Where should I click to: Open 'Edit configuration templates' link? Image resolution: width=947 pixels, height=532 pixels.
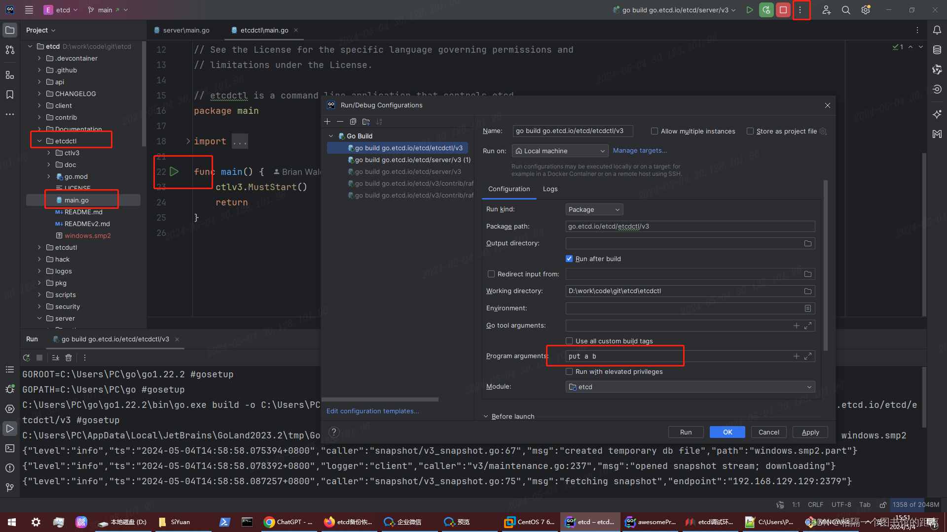tap(373, 410)
